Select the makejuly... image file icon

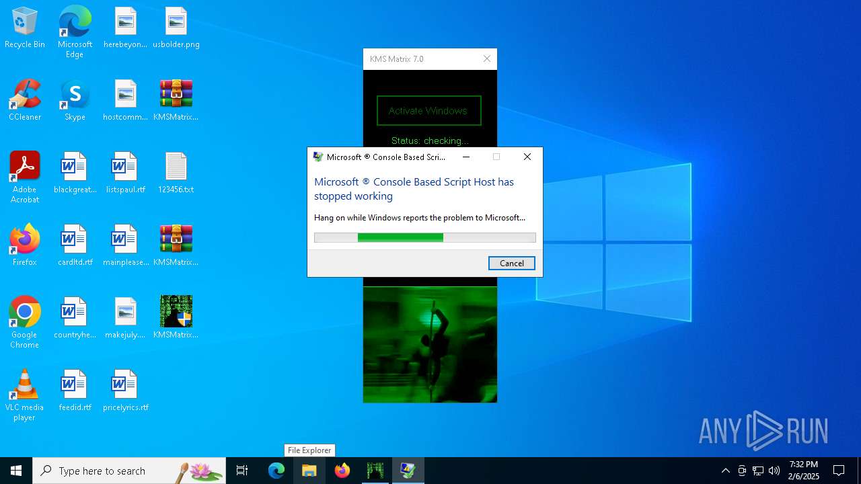pos(125,318)
